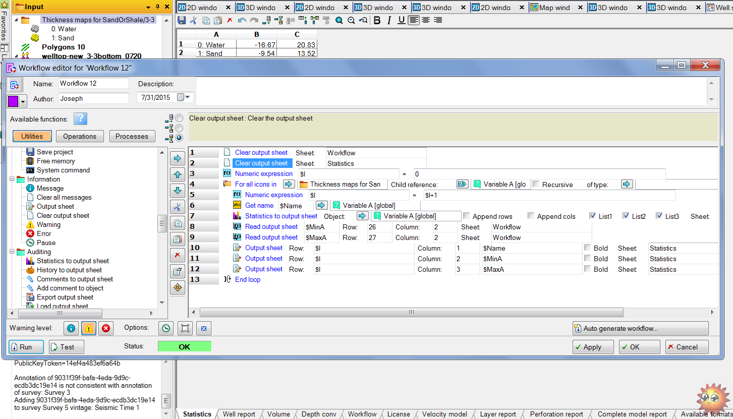This screenshot has height=419, width=733.
Task: Click the workflow Name input field
Action: click(93, 83)
